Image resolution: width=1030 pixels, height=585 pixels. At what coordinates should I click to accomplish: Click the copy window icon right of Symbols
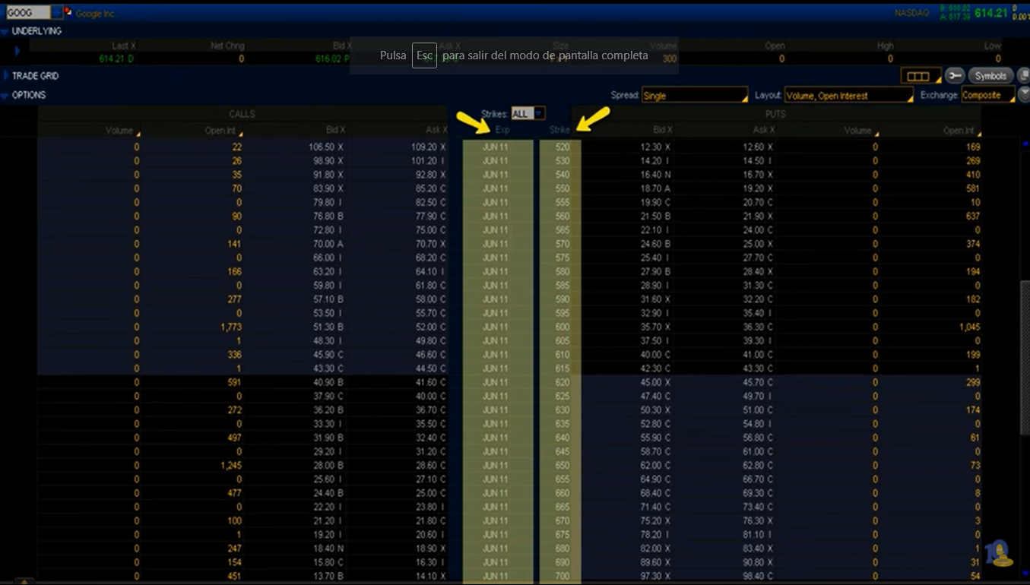1024,76
